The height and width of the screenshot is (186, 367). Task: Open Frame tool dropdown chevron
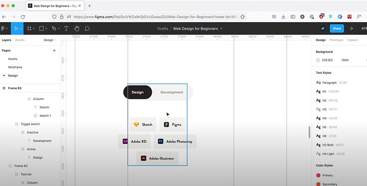pos(34,28)
